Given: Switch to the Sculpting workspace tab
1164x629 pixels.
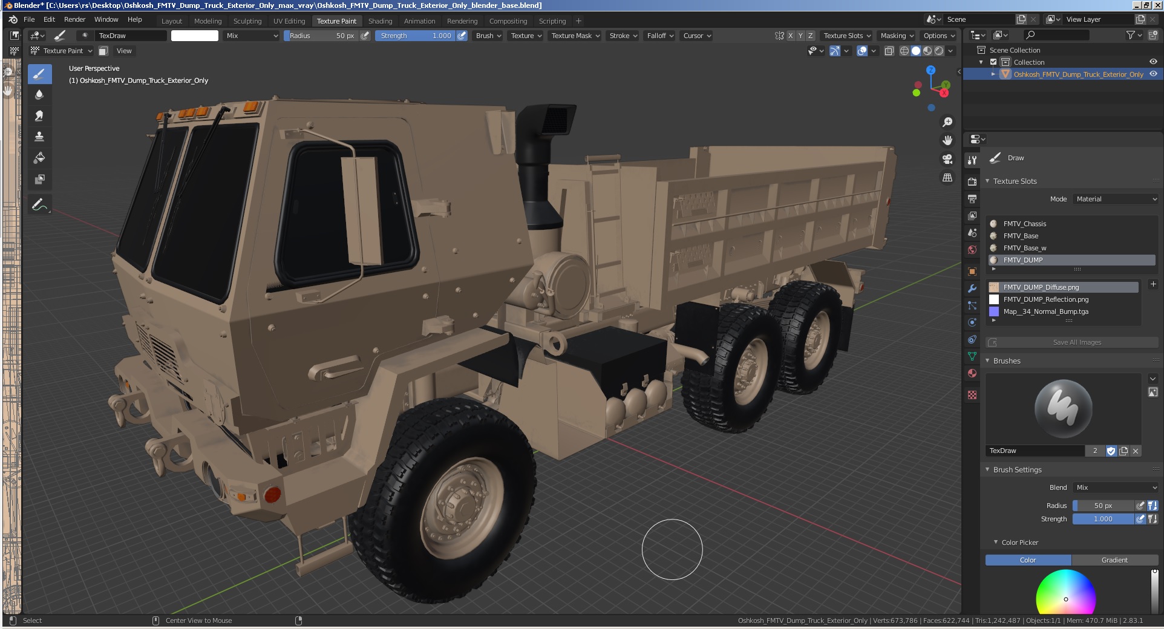Looking at the screenshot, I should 247,21.
